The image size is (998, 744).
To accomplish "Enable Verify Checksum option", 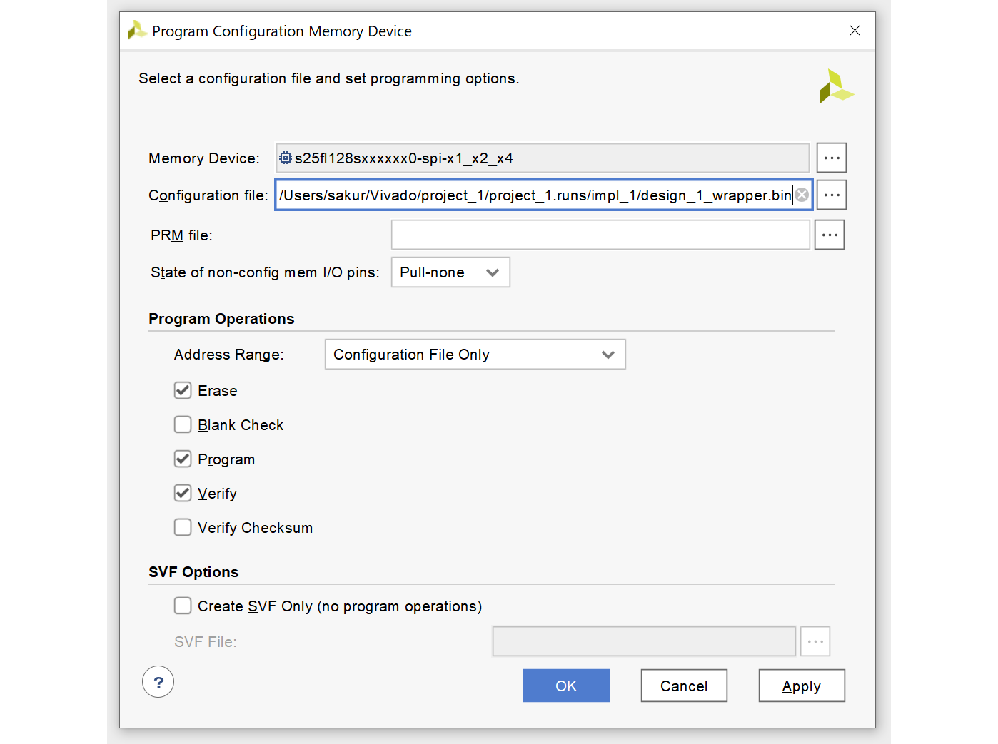I will [x=183, y=527].
